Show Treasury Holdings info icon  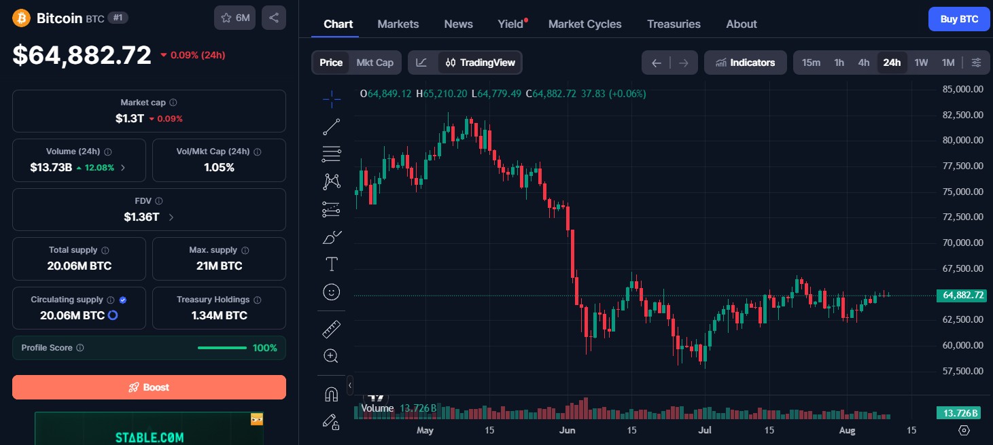click(258, 300)
